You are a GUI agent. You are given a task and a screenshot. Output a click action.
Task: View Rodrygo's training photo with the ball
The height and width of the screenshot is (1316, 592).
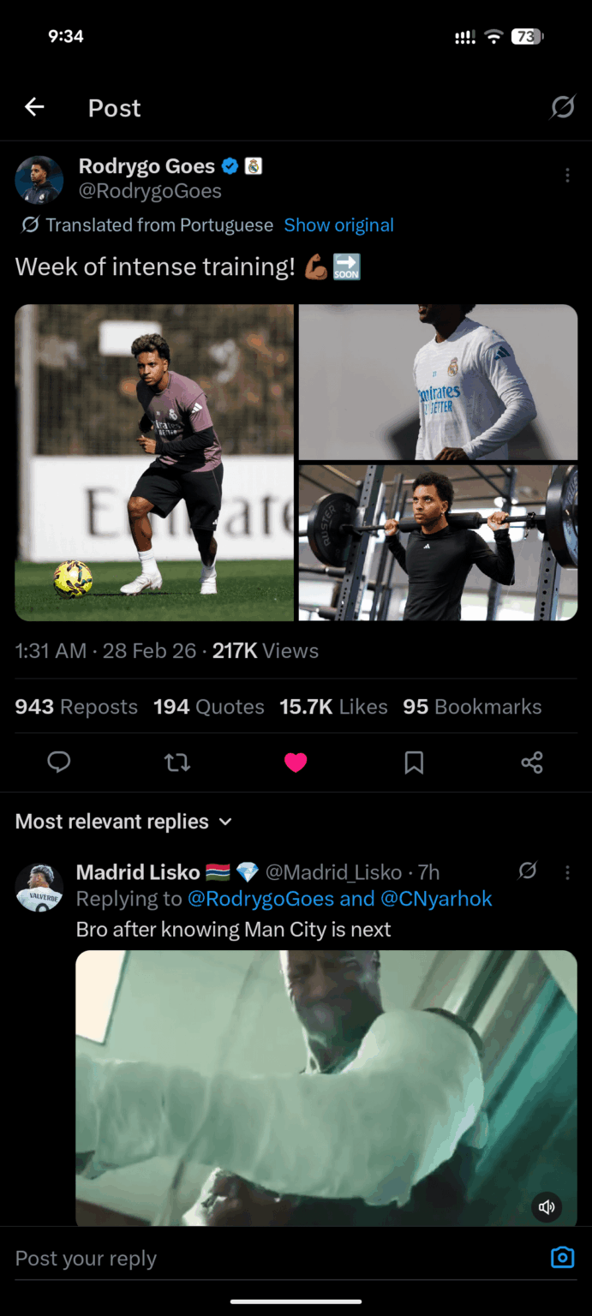[x=154, y=463]
